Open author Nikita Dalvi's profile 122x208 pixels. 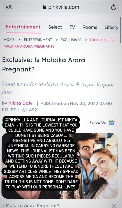pos(21,103)
